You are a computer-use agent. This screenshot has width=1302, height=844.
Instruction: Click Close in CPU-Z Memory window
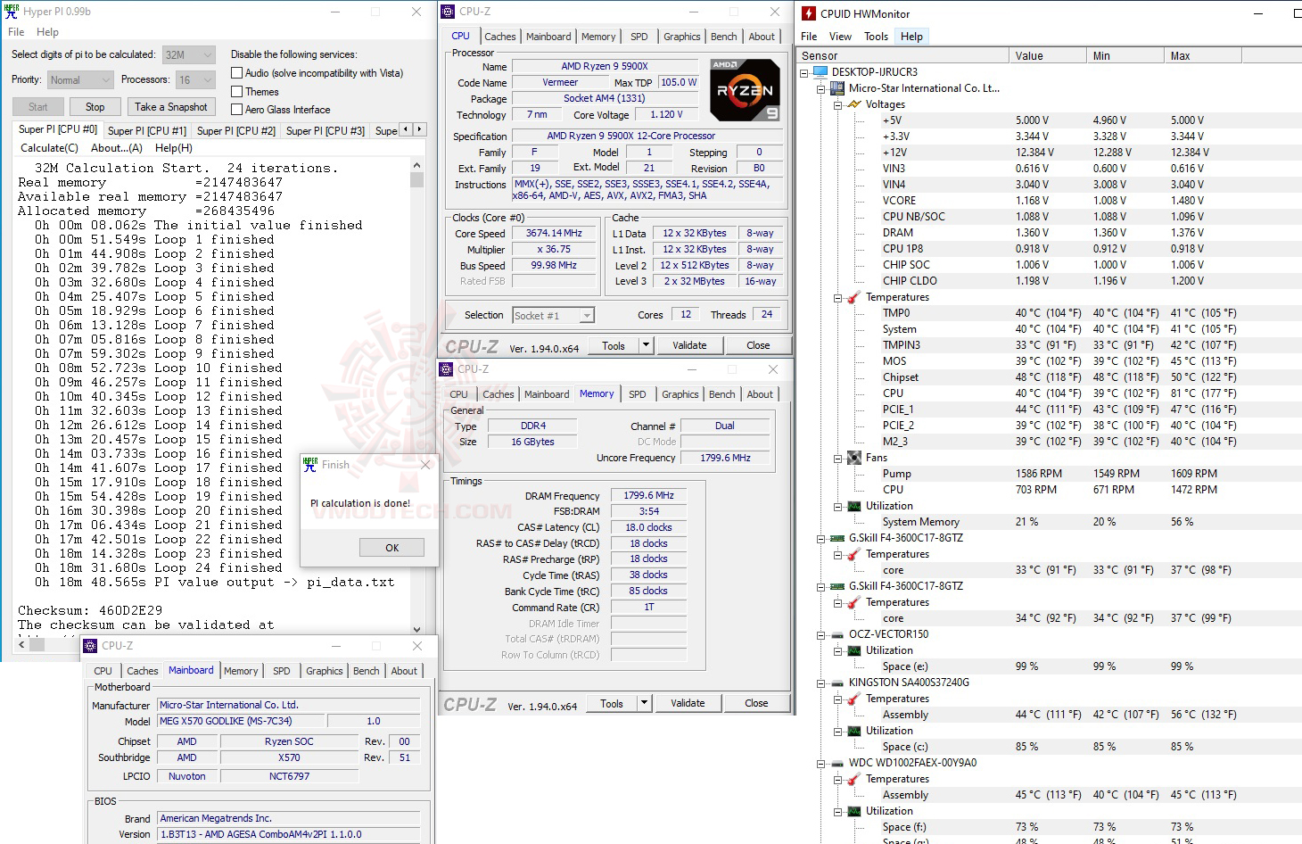(x=756, y=703)
